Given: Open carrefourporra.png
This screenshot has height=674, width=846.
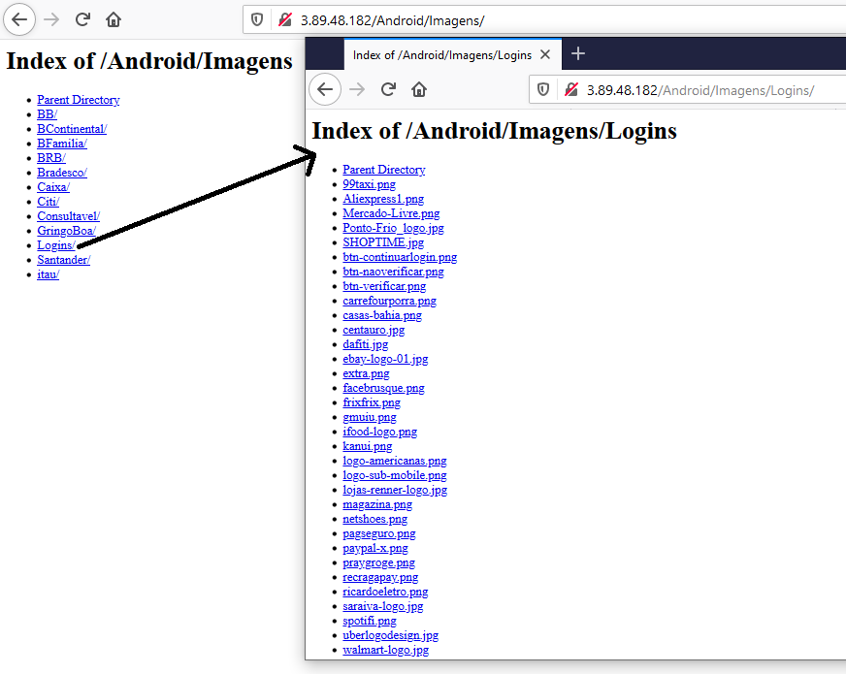Looking at the screenshot, I should click(390, 301).
